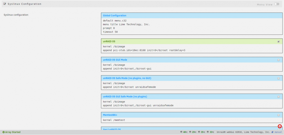The image size is (284, 135).
Task: Check the GUI Safe Mode (no plugins) checkbox
Action: [x=278, y=97]
